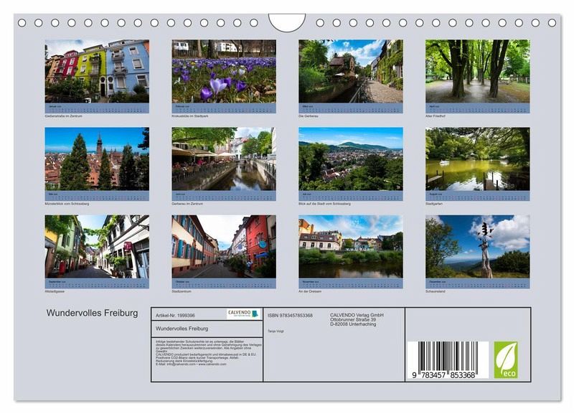Open the Stadtzentrum October street photo
574x414 pixels.
[224, 246]
